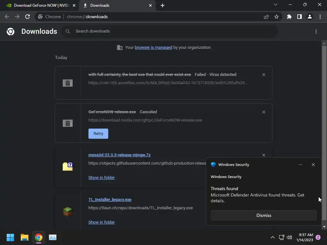Click the browser forward arrow

point(17,17)
